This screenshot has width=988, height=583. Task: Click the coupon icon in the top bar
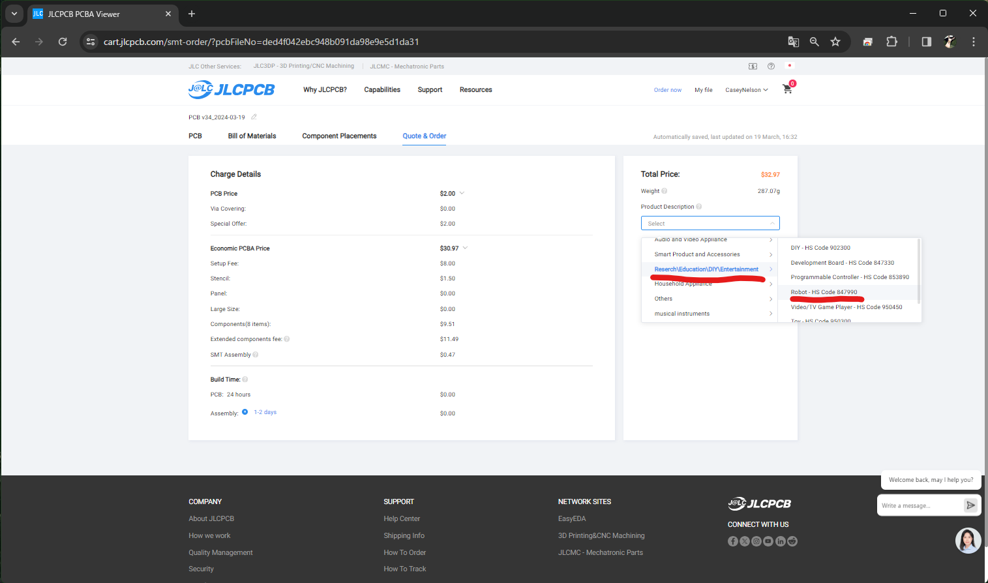coord(753,67)
